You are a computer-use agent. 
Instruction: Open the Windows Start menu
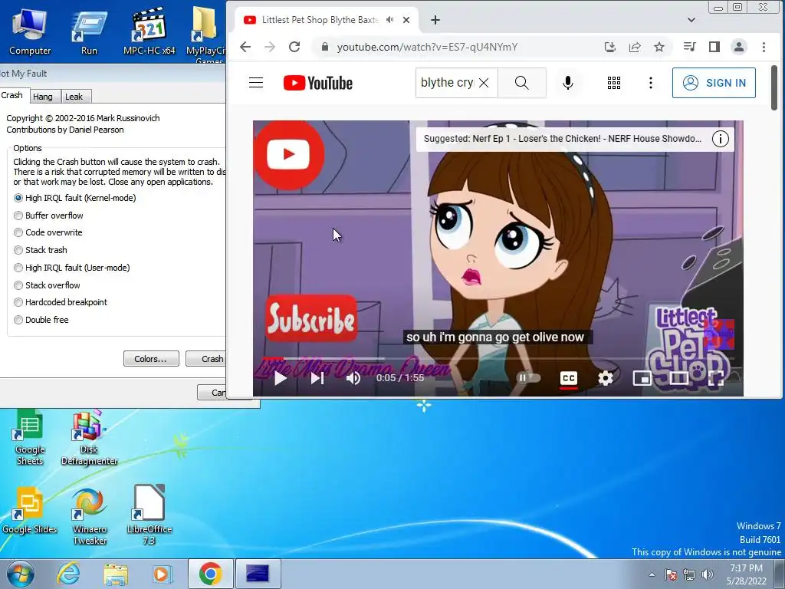tap(21, 574)
